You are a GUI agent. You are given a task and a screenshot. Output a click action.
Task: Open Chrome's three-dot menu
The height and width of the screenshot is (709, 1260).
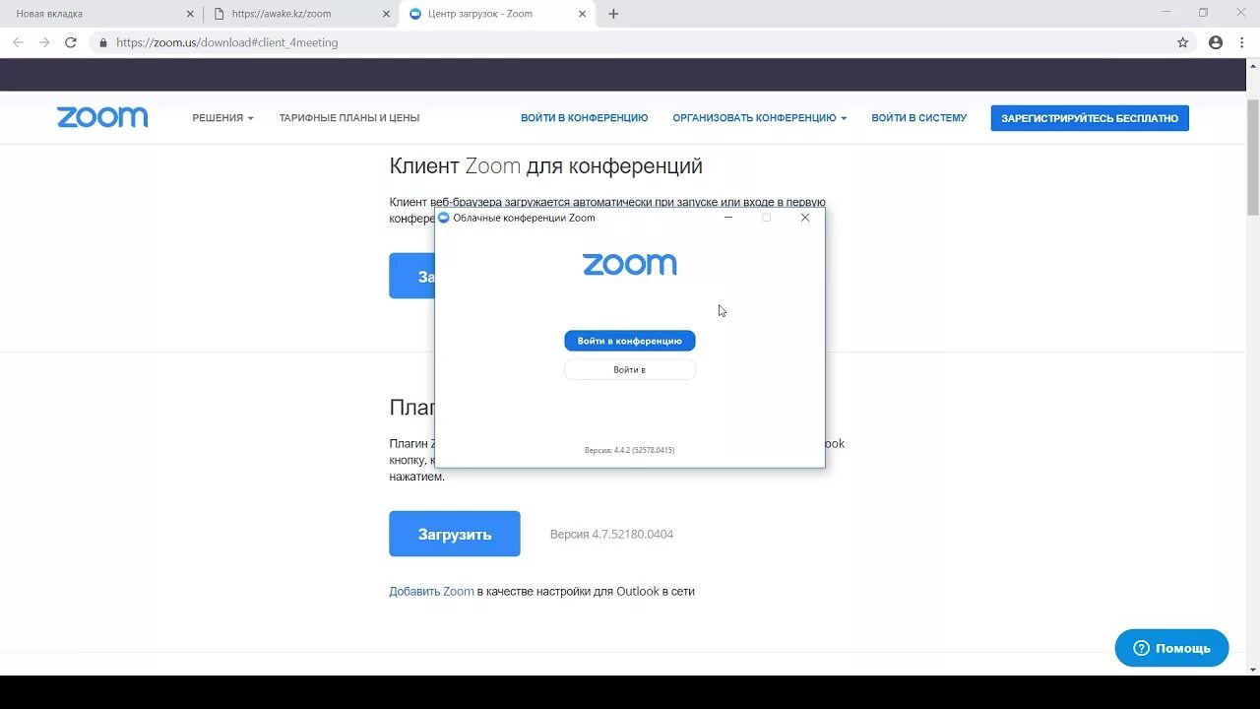point(1242,42)
